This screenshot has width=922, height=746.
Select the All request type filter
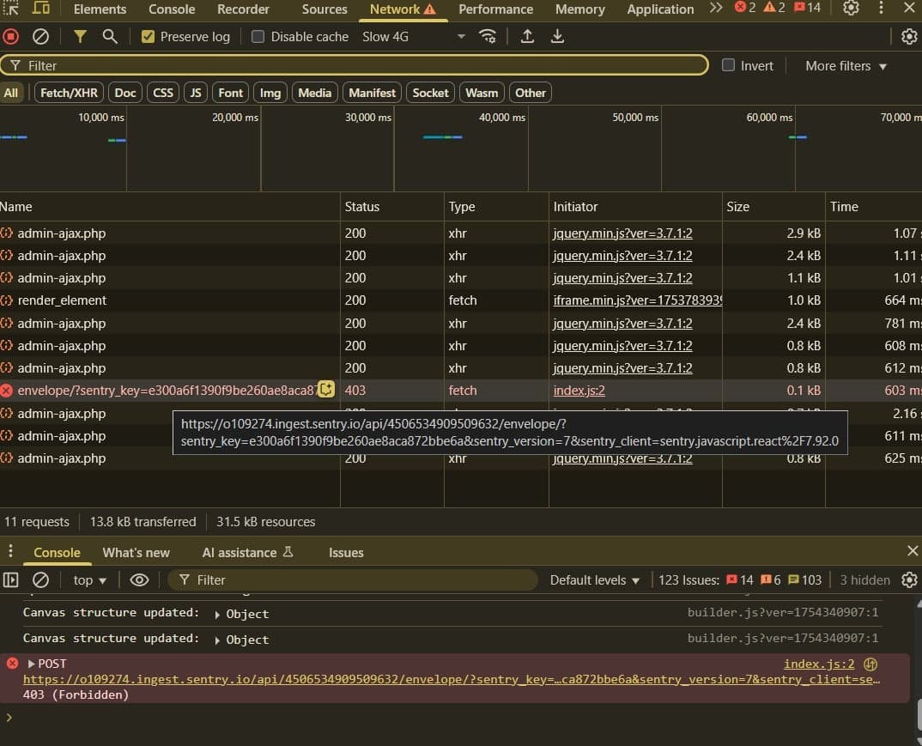click(11, 93)
